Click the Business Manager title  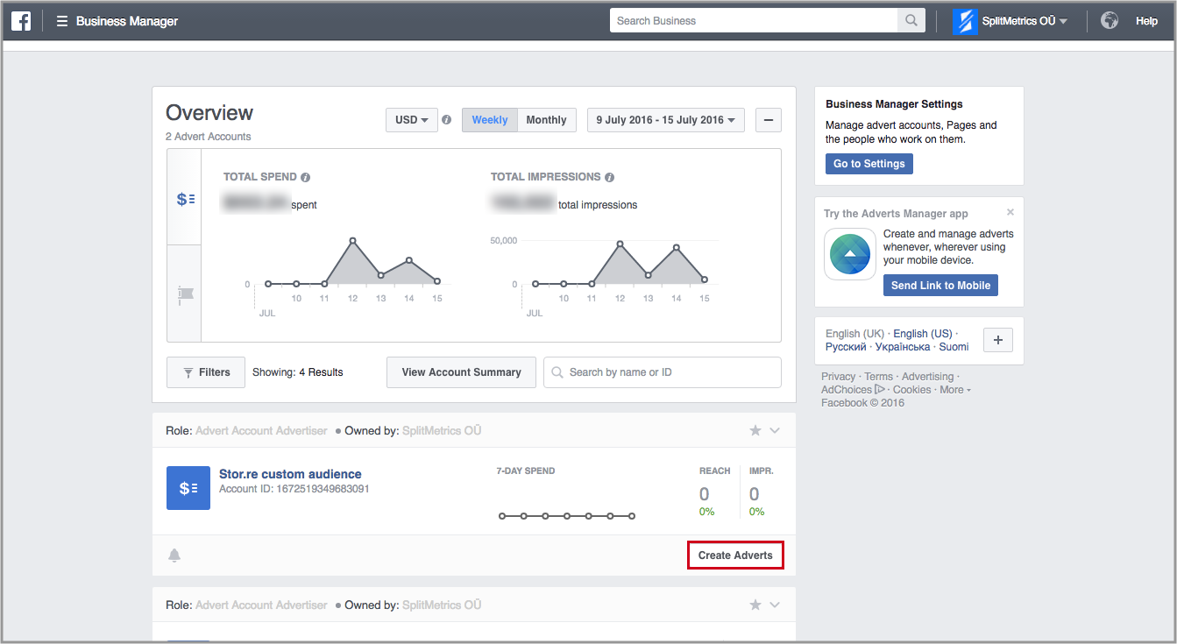(x=127, y=21)
